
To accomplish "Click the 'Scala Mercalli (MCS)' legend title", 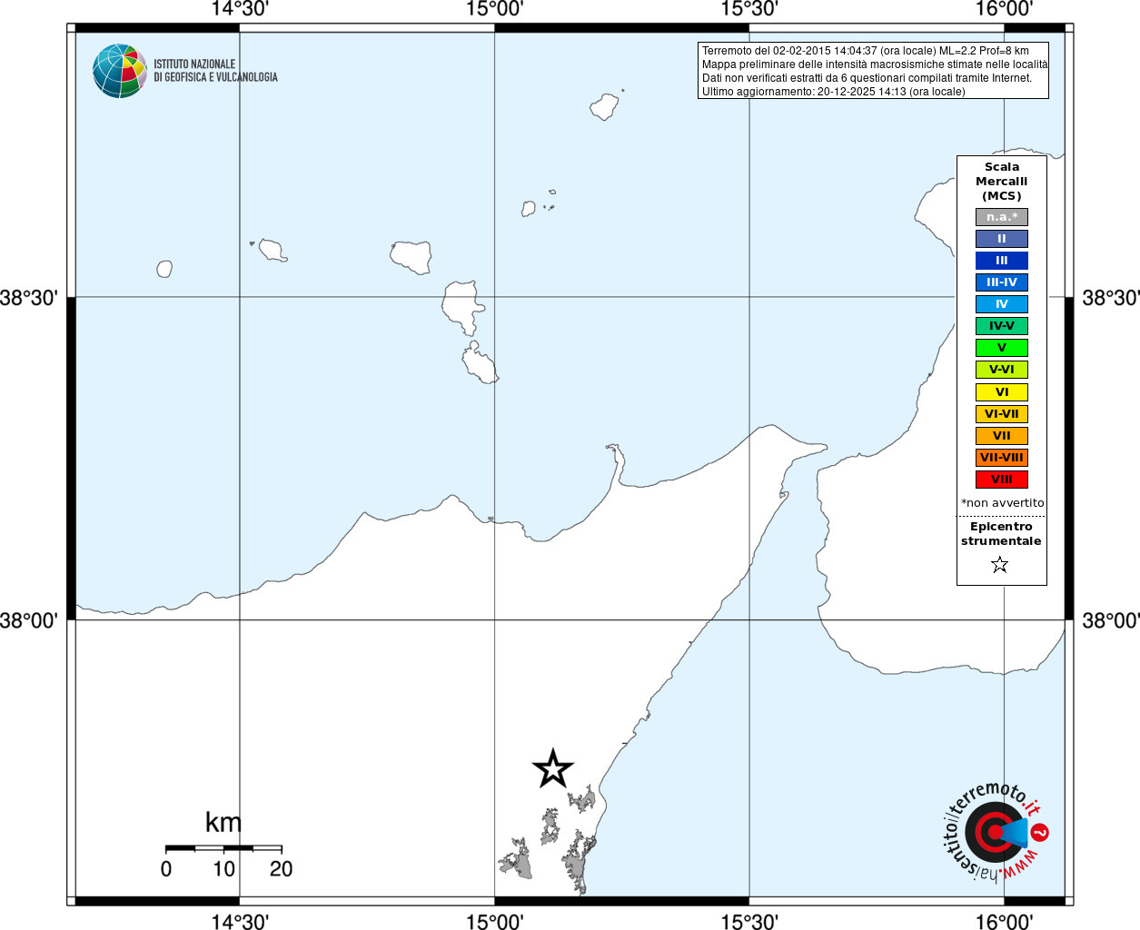I will pyautogui.click(x=1002, y=182).
